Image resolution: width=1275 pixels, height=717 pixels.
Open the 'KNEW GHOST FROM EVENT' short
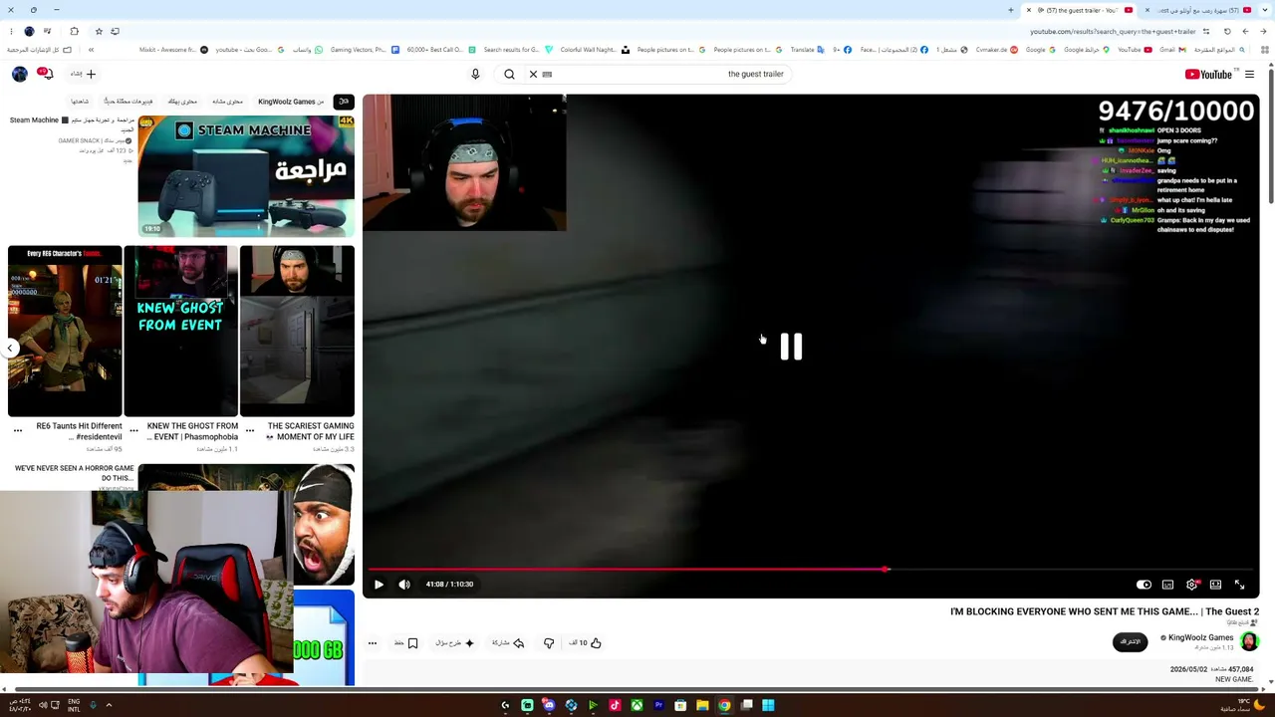180,331
